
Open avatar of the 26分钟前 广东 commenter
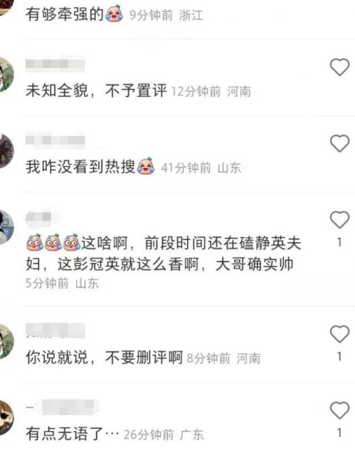point(7,418)
